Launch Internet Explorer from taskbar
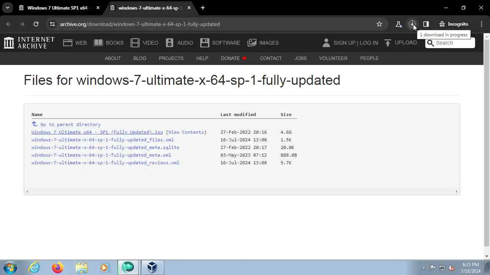Viewport: 490px width, 275px height. 34,267
